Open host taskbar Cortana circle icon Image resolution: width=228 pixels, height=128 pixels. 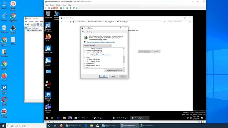[x=49, y=126]
